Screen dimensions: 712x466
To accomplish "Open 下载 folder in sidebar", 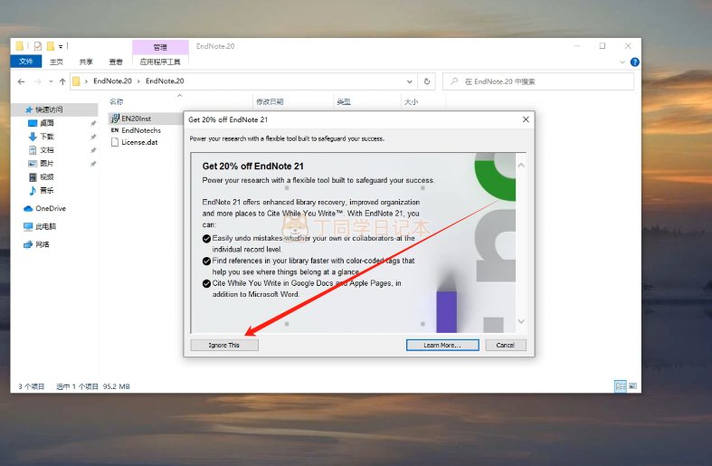I will coord(47,137).
